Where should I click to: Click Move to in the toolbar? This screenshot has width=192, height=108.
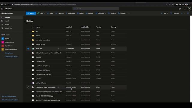[112, 13]
